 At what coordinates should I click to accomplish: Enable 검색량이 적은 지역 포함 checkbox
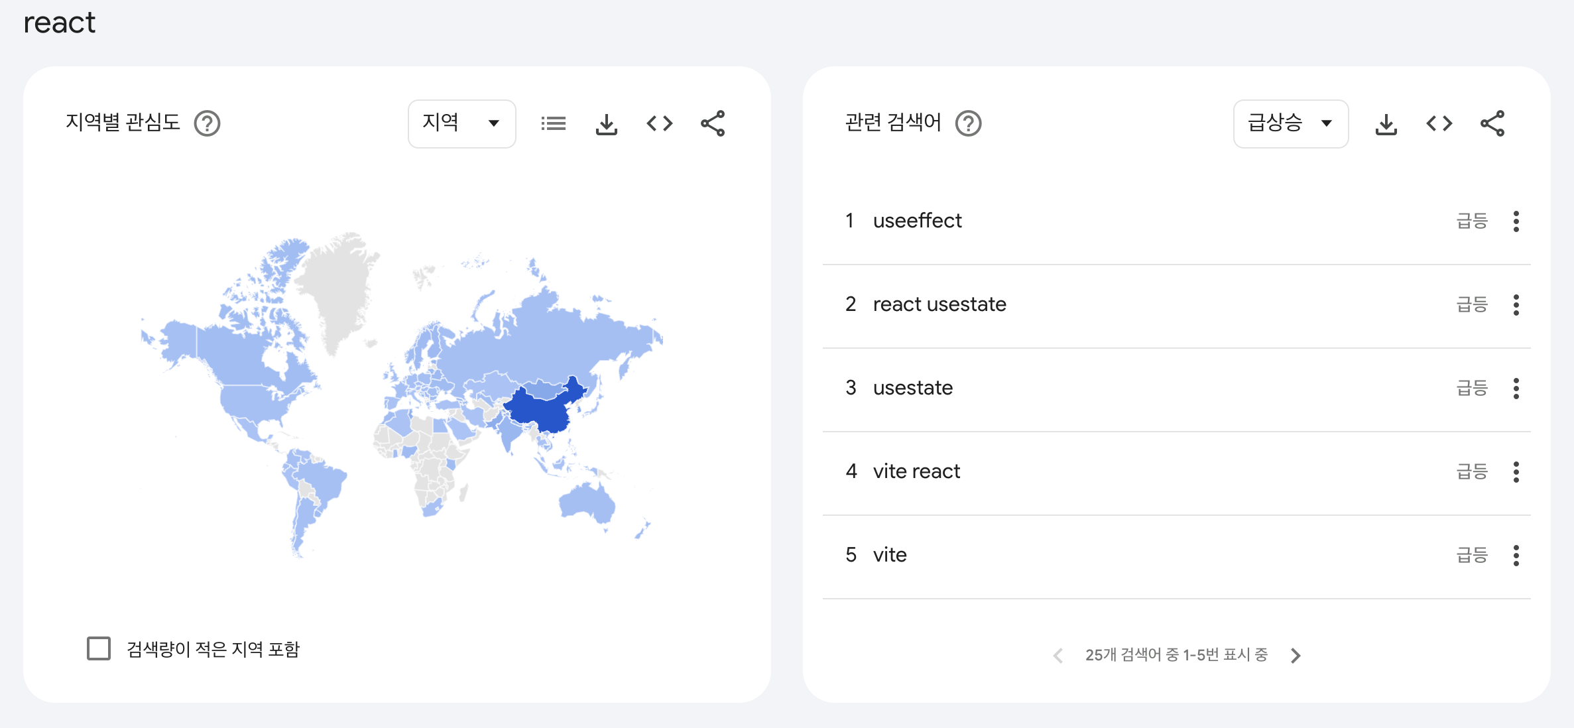pyautogui.click(x=99, y=648)
